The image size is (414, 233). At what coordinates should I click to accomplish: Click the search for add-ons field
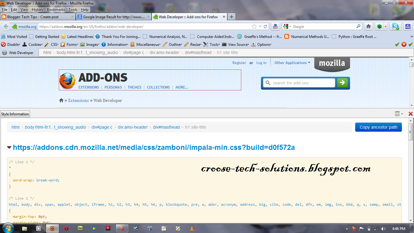[x=299, y=83]
